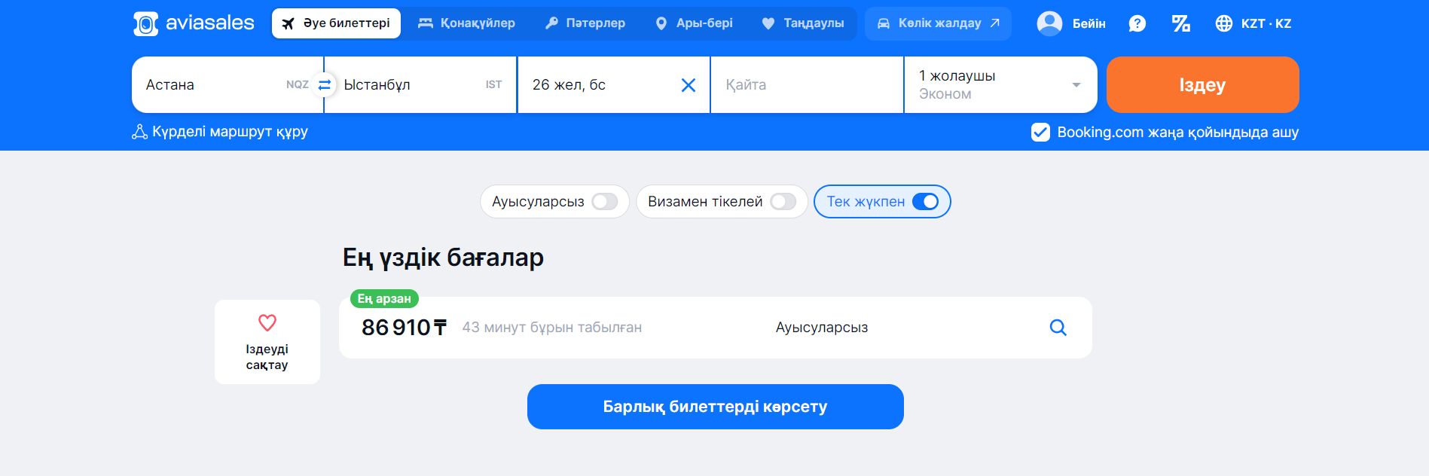Click the Астана origin field
1429x476 pixels.
pos(227,85)
